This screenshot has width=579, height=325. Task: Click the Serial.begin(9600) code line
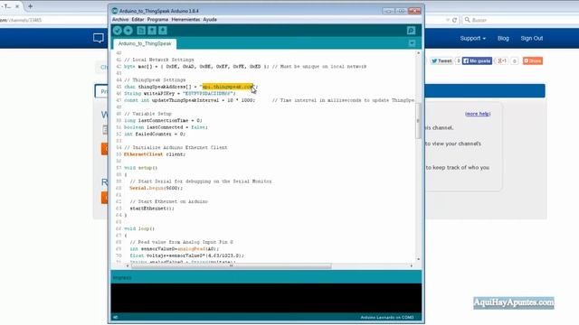[x=156, y=188]
